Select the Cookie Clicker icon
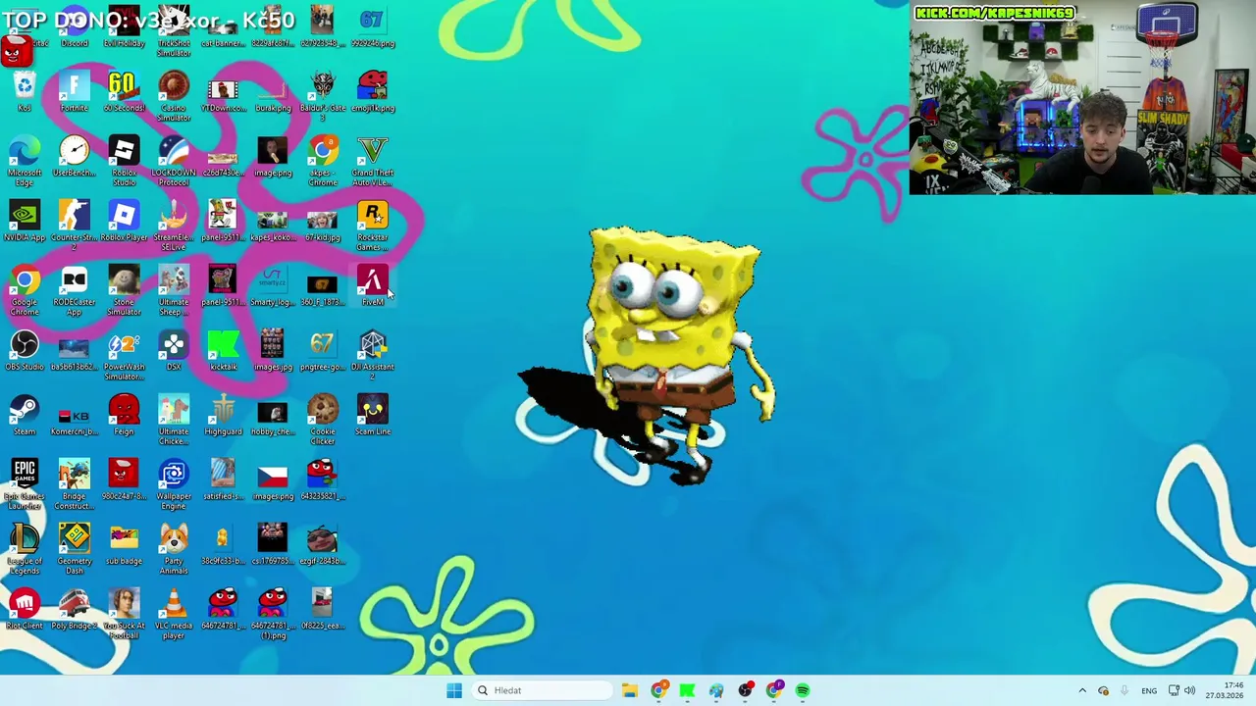 tap(323, 420)
